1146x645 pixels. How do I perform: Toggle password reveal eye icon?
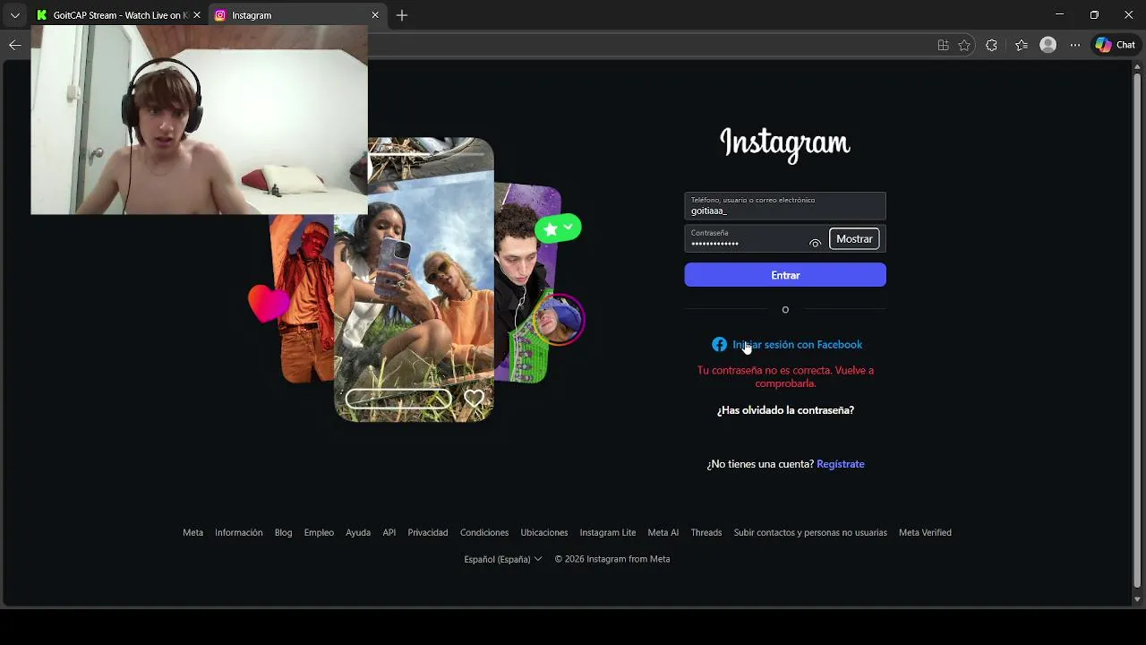(x=815, y=243)
